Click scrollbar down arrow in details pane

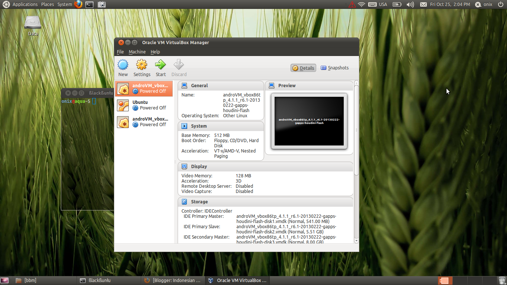[356, 241]
